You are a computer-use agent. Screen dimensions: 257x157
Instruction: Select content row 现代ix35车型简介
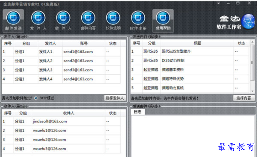coord(190,51)
